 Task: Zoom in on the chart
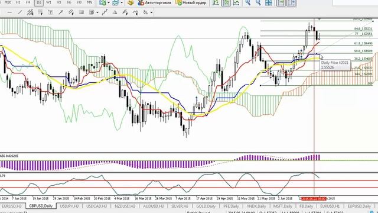tap(248, 2)
